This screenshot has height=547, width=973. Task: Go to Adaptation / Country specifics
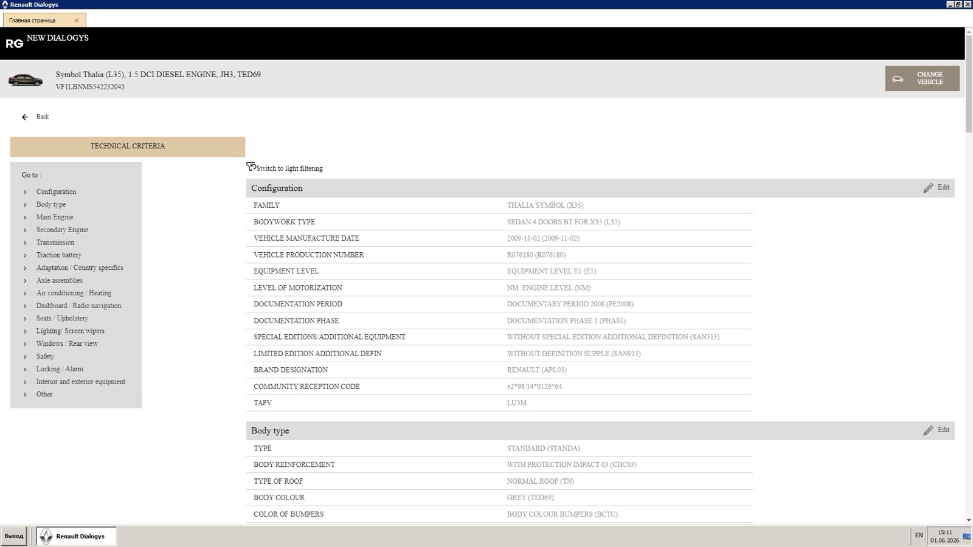80,267
